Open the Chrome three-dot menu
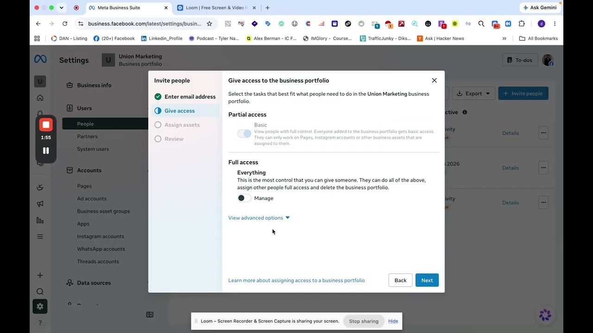Screen dimensions: 593x333 coord(555,24)
